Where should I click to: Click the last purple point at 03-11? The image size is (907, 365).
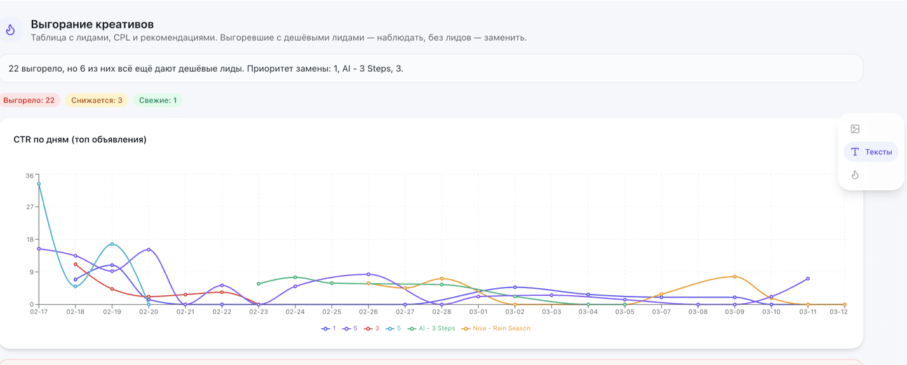(x=808, y=279)
